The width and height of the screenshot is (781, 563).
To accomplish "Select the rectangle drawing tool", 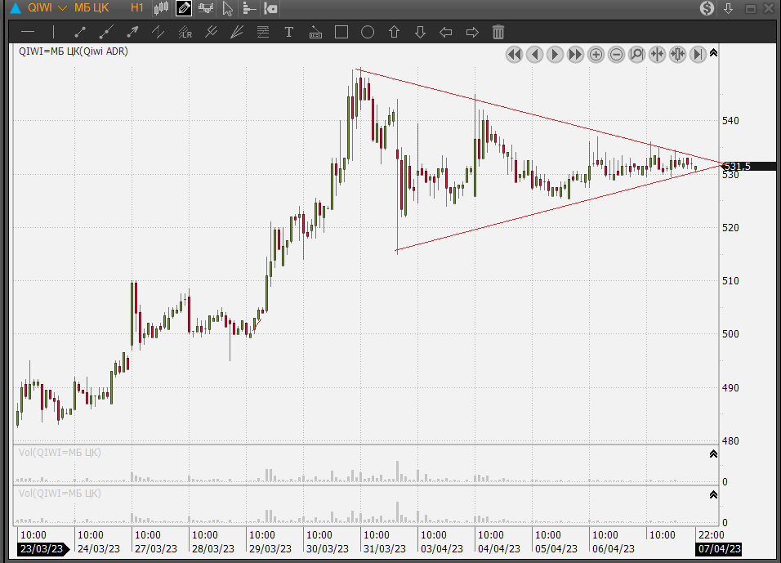I will coord(341,33).
